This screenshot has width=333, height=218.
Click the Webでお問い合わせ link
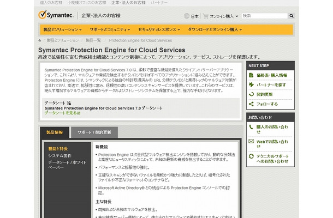pos(272,144)
